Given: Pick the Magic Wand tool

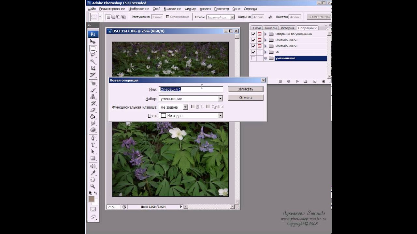Looking at the screenshot, I should (x=93, y=61).
